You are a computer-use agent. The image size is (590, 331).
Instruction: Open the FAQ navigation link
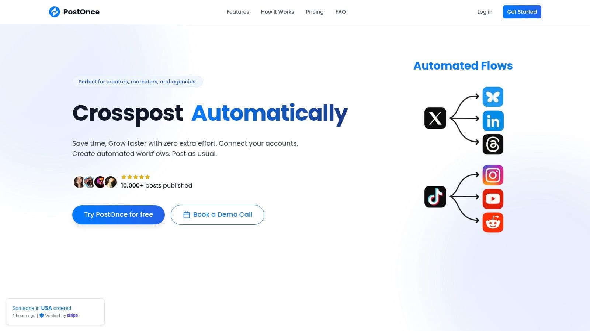pyautogui.click(x=341, y=12)
